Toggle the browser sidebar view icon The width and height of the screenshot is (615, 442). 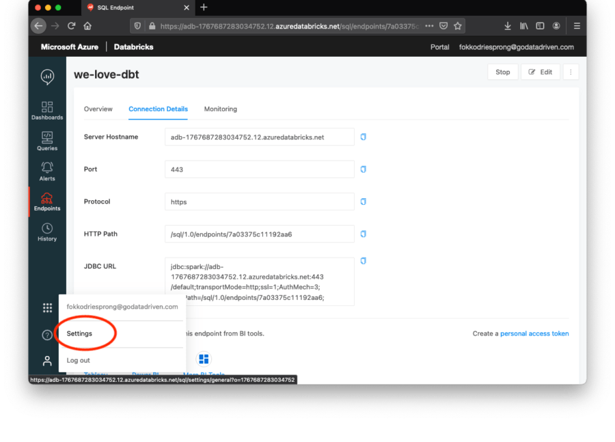click(x=540, y=26)
